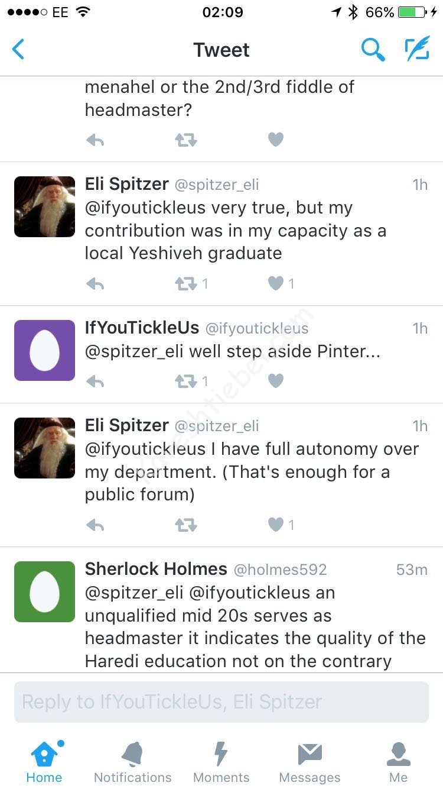443x789 pixels.
Task: Retweet IfYouTickleUs's step aside Pinter tweet
Action: 185,381
